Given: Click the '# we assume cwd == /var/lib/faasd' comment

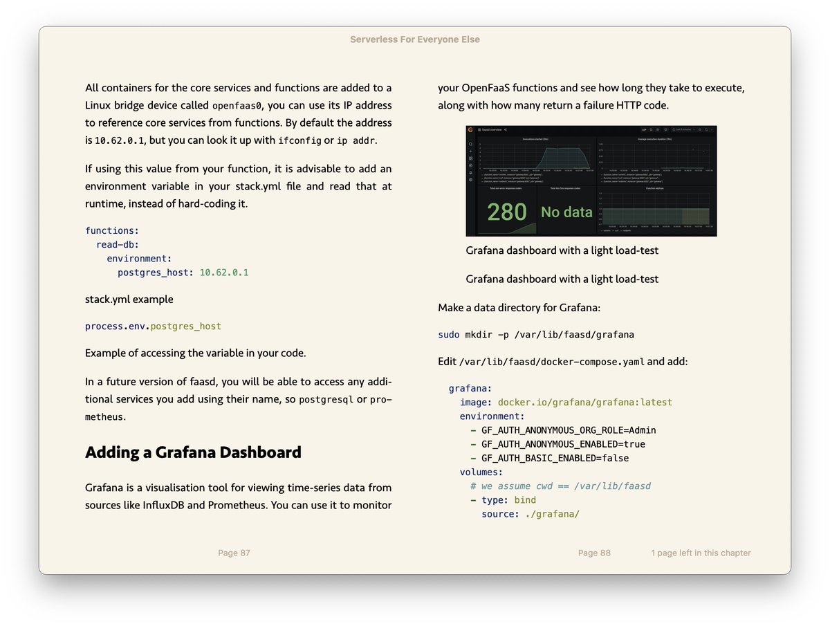Looking at the screenshot, I should (x=560, y=486).
